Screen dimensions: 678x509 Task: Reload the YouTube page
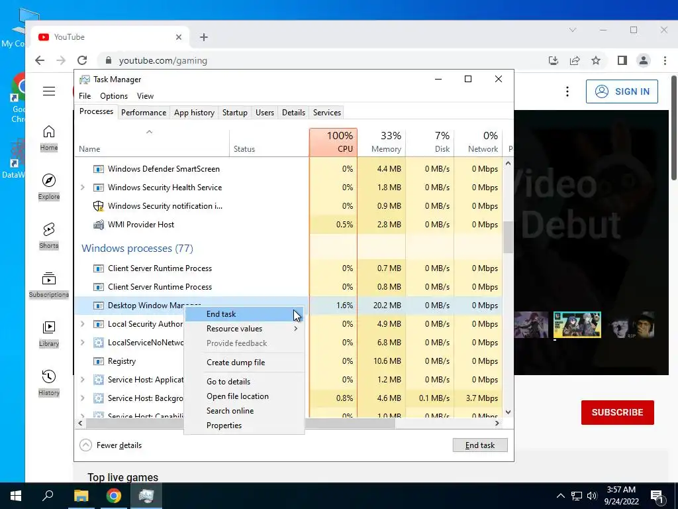(x=82, y=60)
